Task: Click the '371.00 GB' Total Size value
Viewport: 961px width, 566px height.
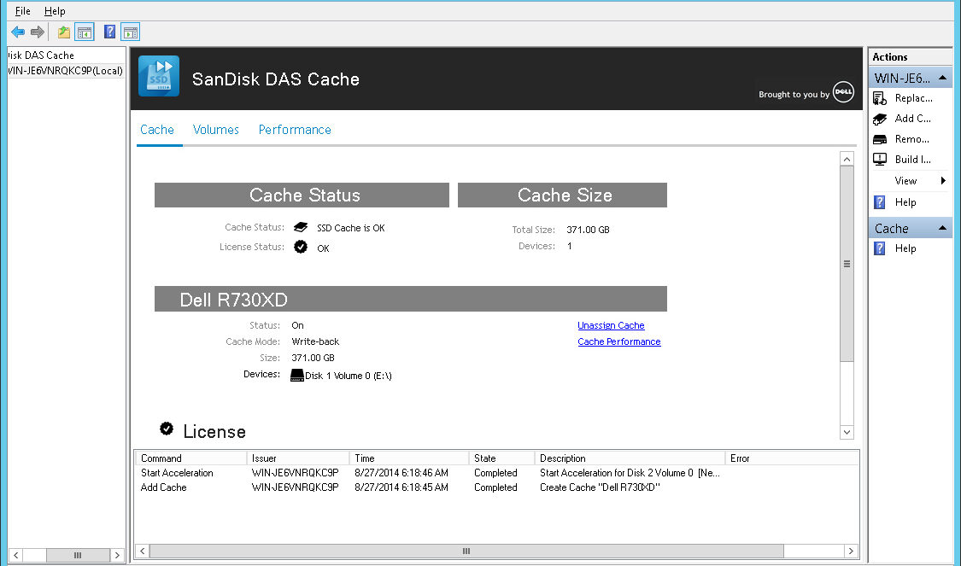Action: pos(588,230)
